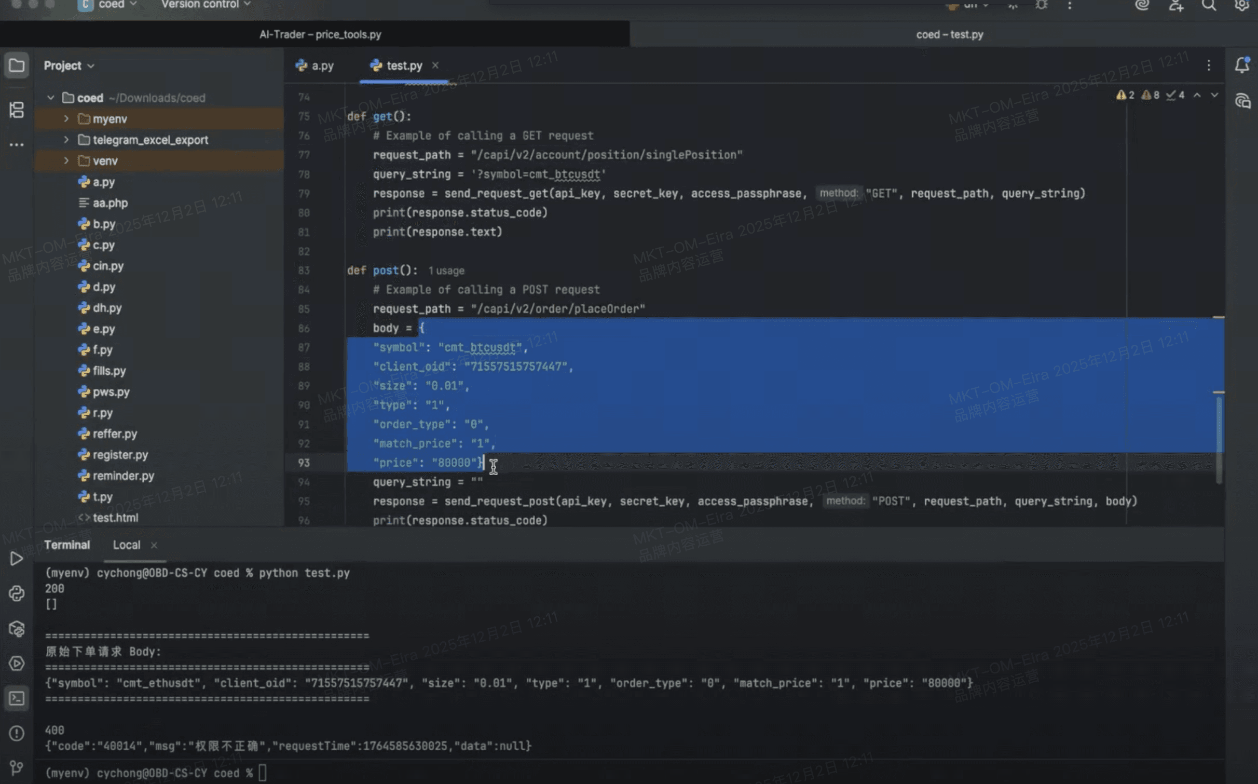Click the next warning down-arrow in inspections widget
This screenshot has width=1258, height=784.
[1214, 95]
